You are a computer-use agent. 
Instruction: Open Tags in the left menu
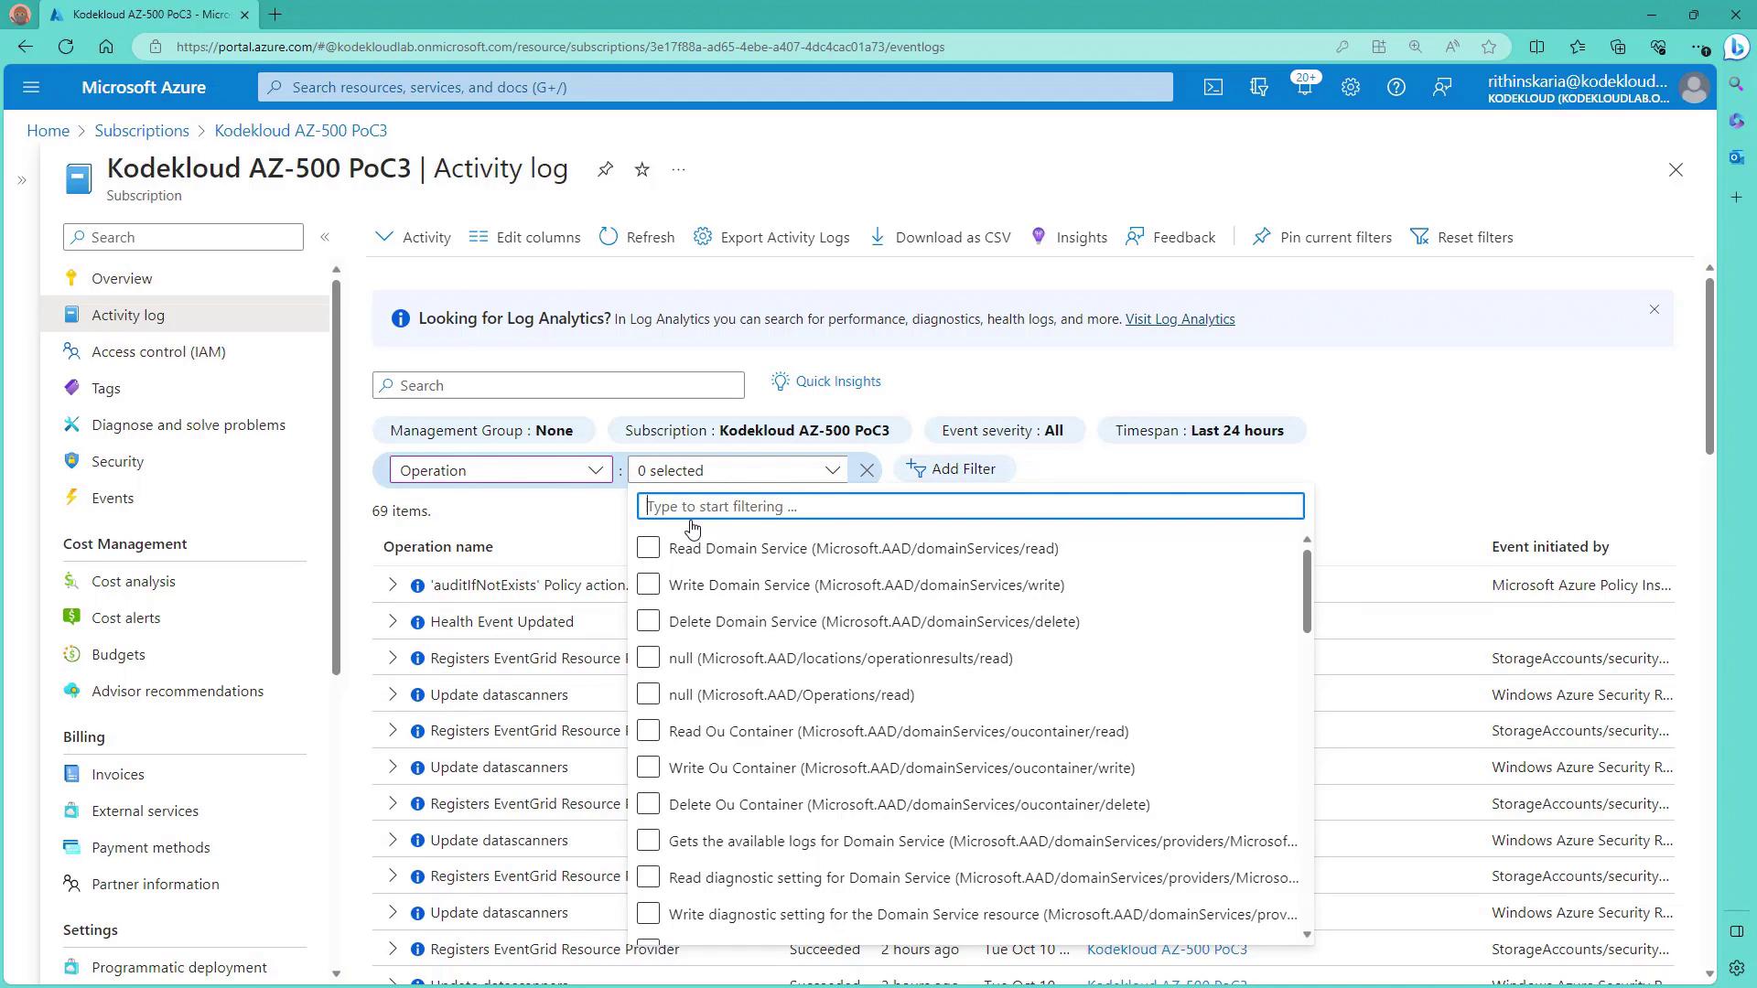[106, 388]
